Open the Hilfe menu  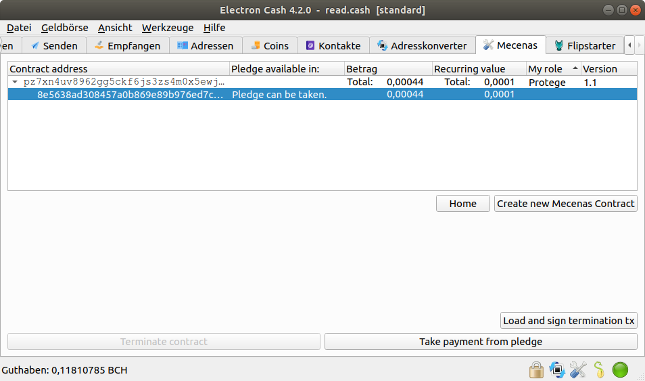pos(214,28)
